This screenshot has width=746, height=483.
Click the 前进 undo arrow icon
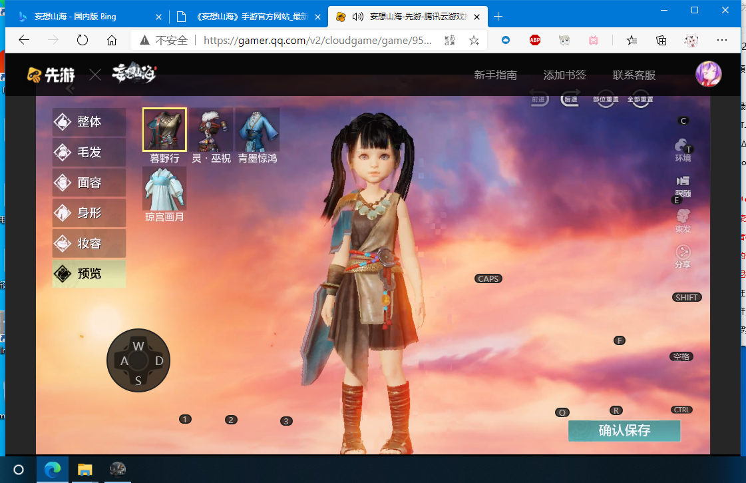click(539, 99)
